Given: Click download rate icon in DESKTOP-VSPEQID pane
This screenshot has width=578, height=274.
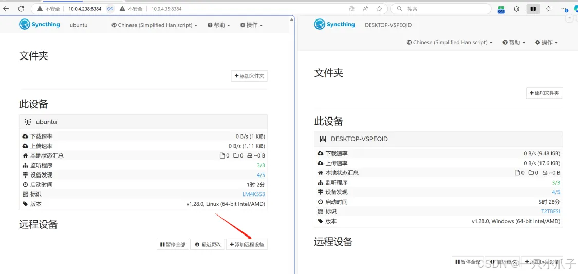Looking at the screenshot, I should point(320,153).
